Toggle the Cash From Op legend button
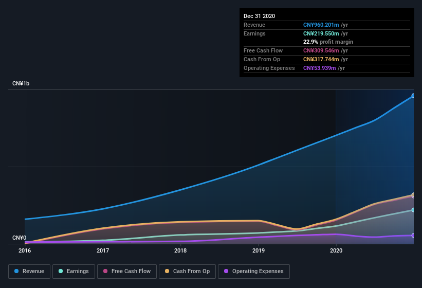Viewport: 422px width, 288px height. tap(187, 272)
